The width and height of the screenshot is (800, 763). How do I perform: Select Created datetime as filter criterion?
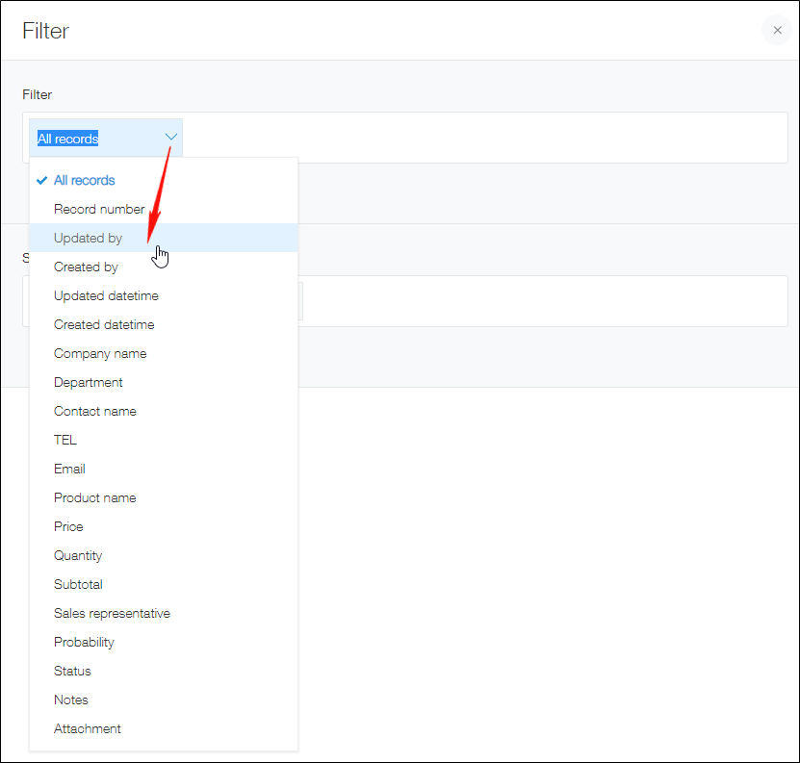(x=104, y=324)
